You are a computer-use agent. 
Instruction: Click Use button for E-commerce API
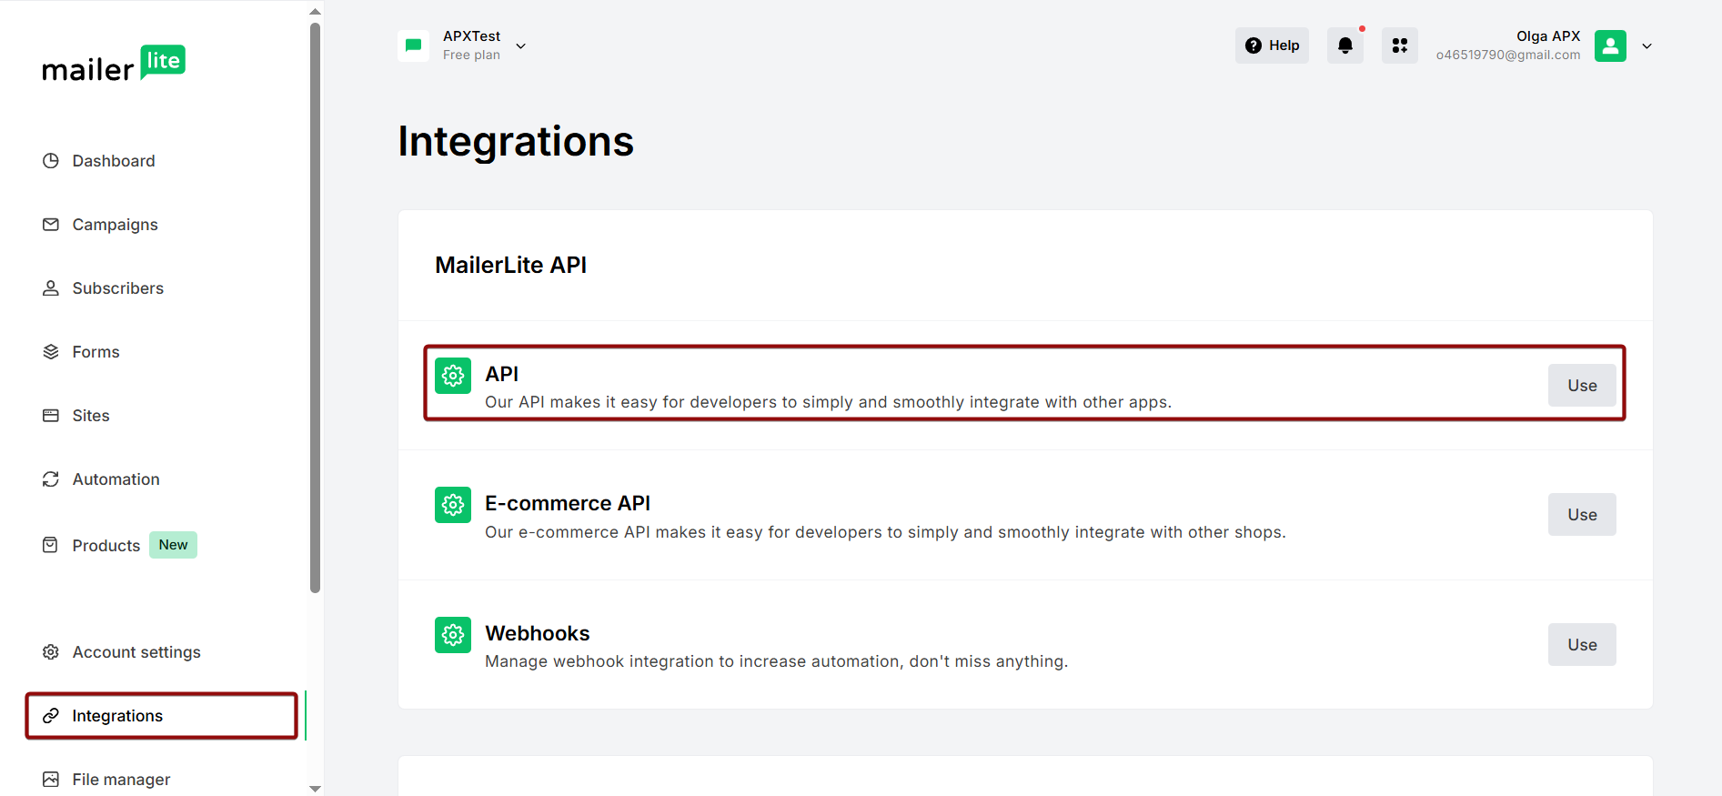pos(1582,515)
